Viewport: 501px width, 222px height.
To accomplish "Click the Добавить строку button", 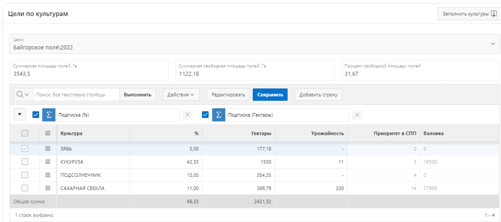I will click(x=318, y=95).
